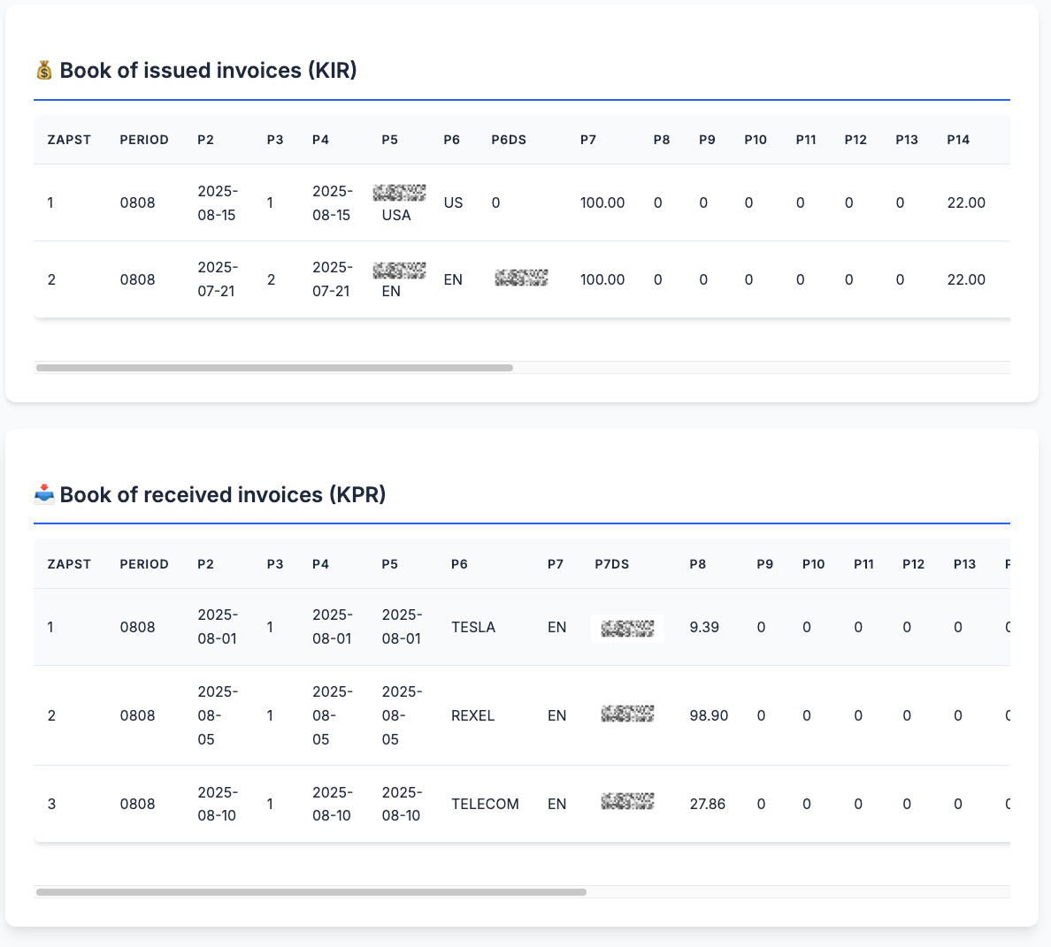Viewport: 1051px width, 947px height.
Task: Click the blurred P6DS value in KIR row 2
Action: tap(521, 278)
